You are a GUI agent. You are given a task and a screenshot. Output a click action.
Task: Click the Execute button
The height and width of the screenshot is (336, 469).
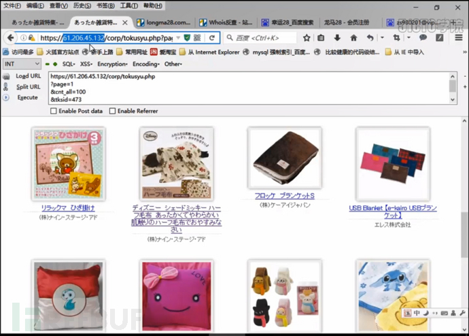pos(27,97)
